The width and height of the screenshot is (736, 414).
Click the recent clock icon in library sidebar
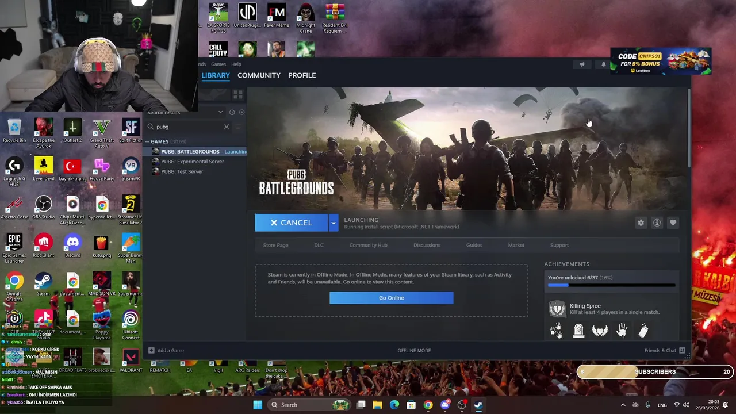232,112
